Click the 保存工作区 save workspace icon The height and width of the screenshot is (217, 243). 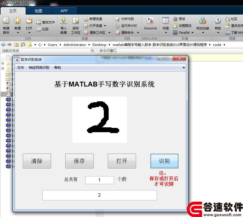pos(76,21)
